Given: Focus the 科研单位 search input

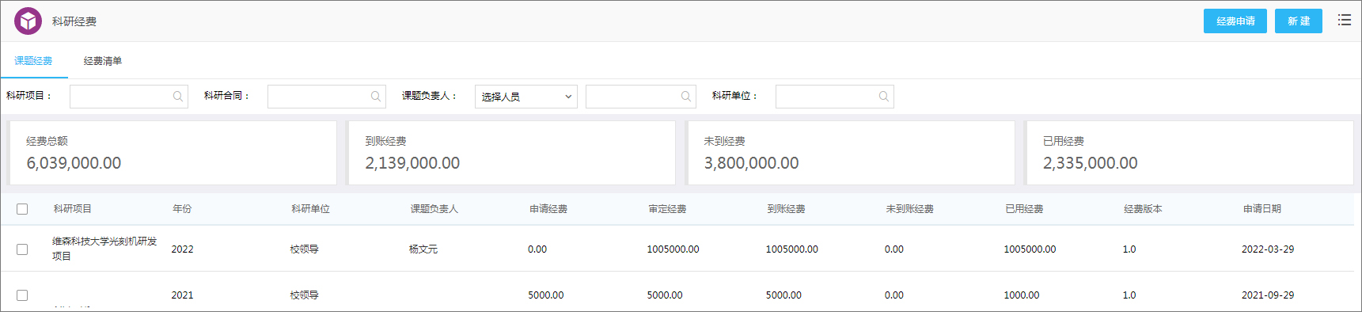Looking at the screenshot, I should point(835,97).
